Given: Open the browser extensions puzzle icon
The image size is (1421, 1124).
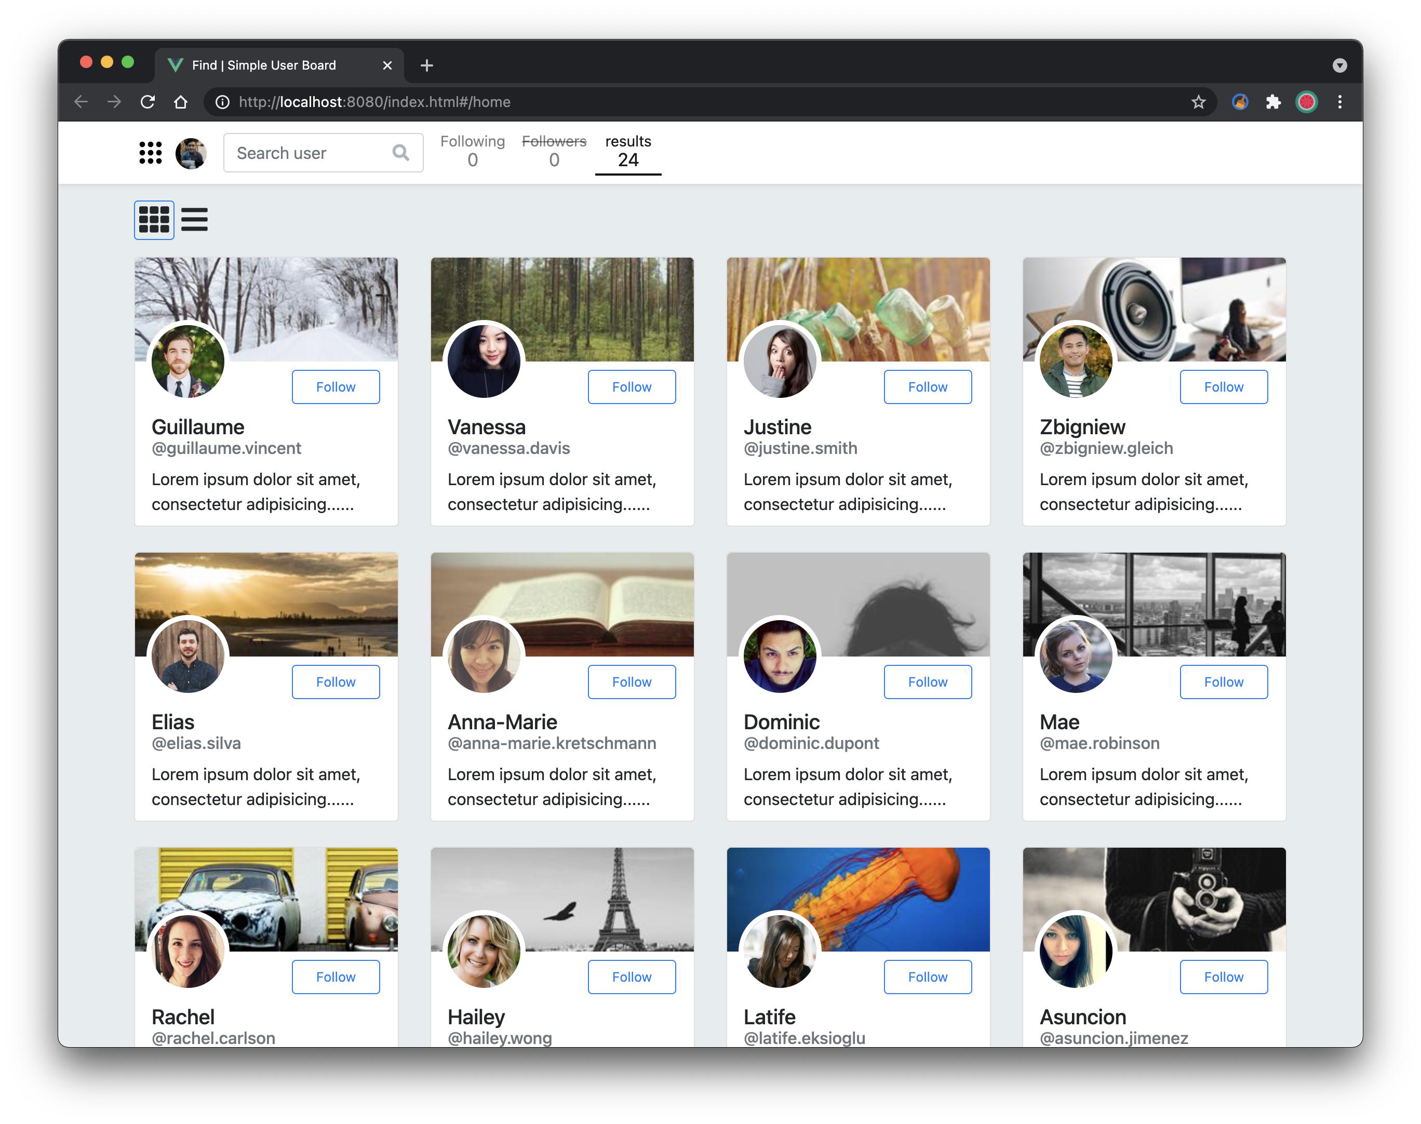Looking at the screenshot, I should coord(1273,102).
